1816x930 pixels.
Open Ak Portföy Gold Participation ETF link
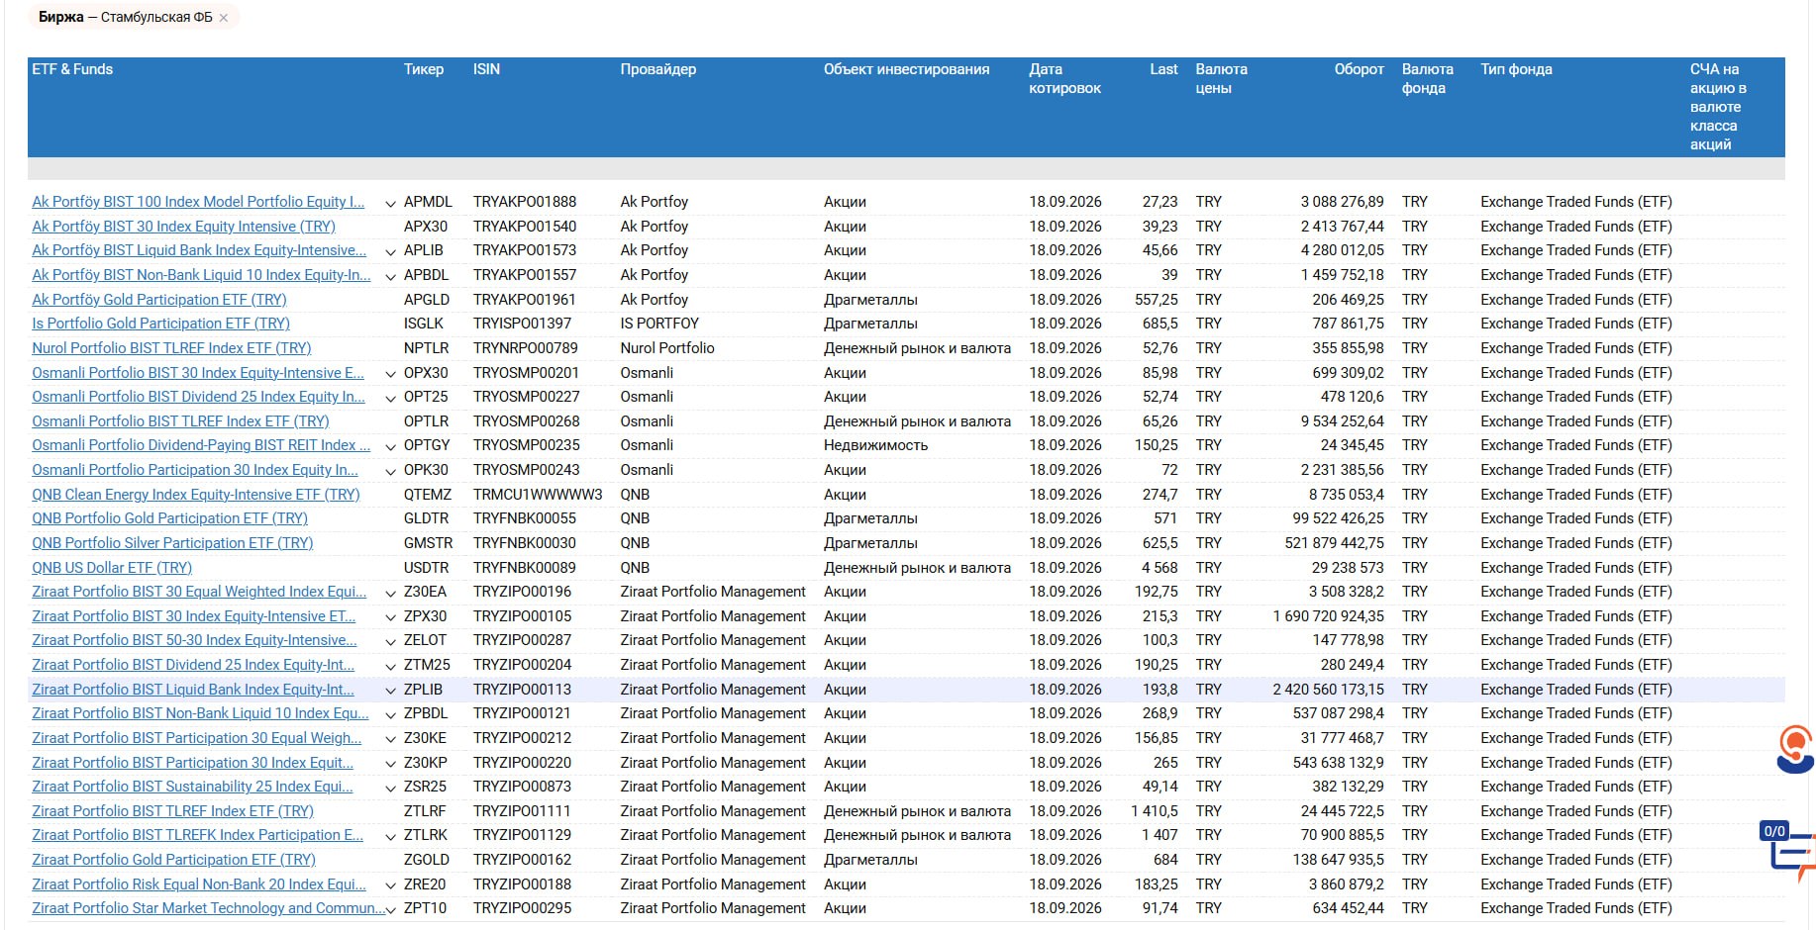click(x=159, y=300)
